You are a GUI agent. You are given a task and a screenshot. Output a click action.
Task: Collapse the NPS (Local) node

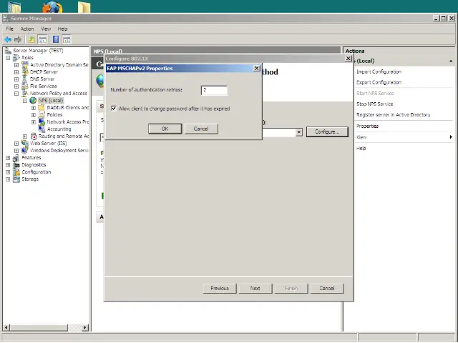pyautogui.click(x=25, y=101)
